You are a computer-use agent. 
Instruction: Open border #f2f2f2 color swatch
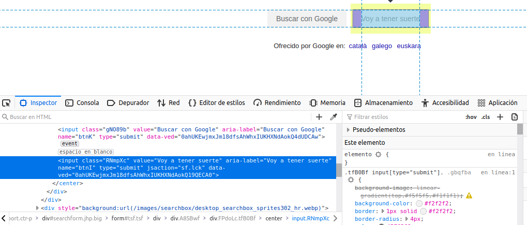click(424, 212)
